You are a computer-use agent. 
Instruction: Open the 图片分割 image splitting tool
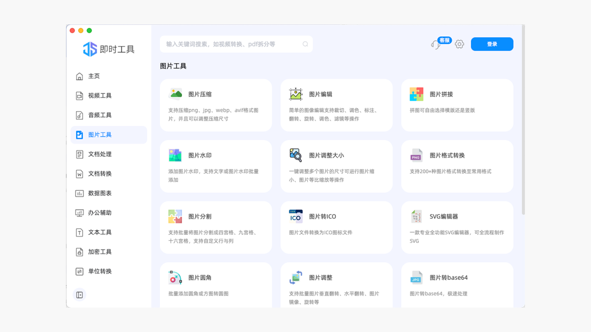pyautogui.click(x=216, y=227)
